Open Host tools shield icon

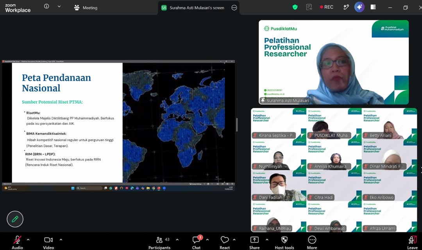[284, 240]
